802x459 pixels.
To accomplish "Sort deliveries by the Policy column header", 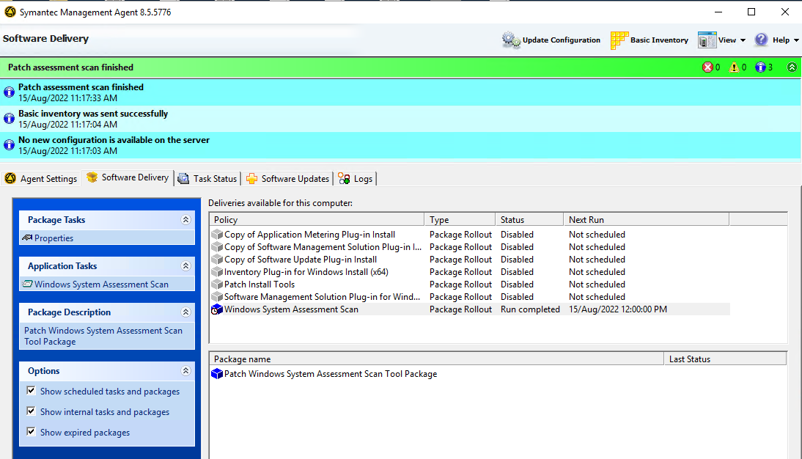I will click(317, 219).
